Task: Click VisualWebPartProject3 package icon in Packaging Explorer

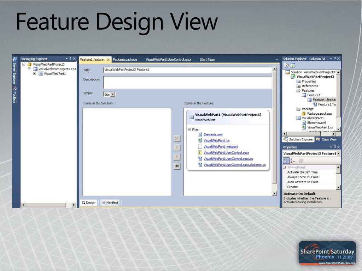Action: (30, 64)
